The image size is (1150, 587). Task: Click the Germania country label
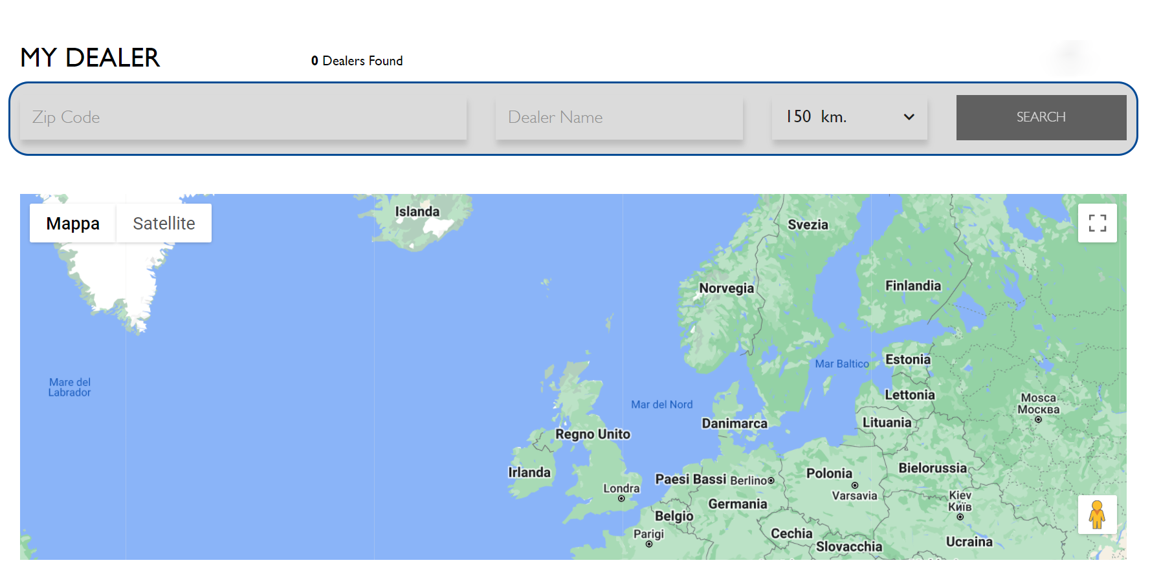point(737,504)
